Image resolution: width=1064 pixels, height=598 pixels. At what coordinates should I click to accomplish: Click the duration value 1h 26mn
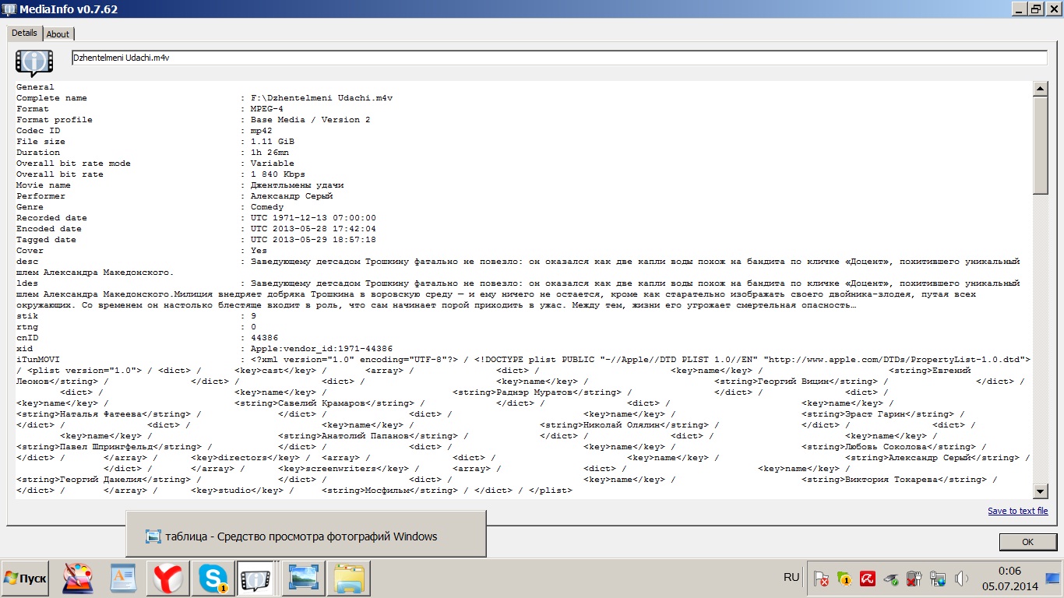click(x=270, y=153)
